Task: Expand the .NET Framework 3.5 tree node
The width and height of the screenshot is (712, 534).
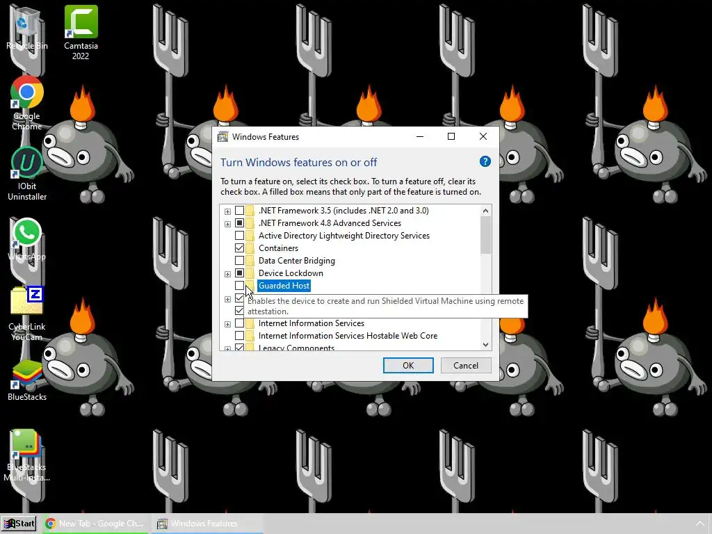Action: point(227,211)
